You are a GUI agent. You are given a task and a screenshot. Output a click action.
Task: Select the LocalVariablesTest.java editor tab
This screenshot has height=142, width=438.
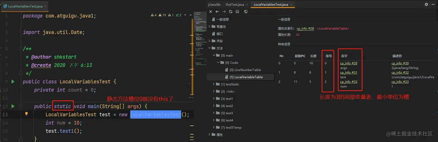pyautogui.click(x=25, y=6)
